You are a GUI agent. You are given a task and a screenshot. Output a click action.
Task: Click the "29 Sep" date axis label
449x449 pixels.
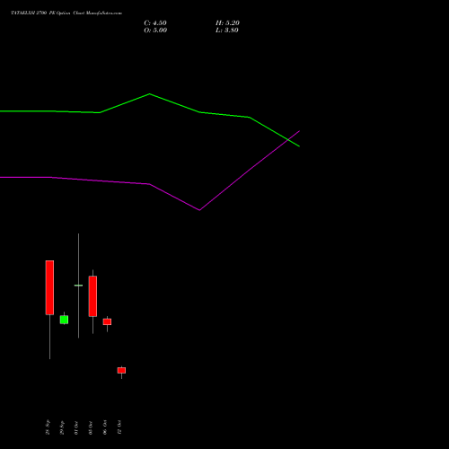[x=62, y=427]
